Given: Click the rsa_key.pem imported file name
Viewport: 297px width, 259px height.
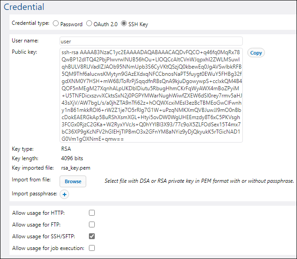Looking at the screenshot, I should (x=75, y=168).
